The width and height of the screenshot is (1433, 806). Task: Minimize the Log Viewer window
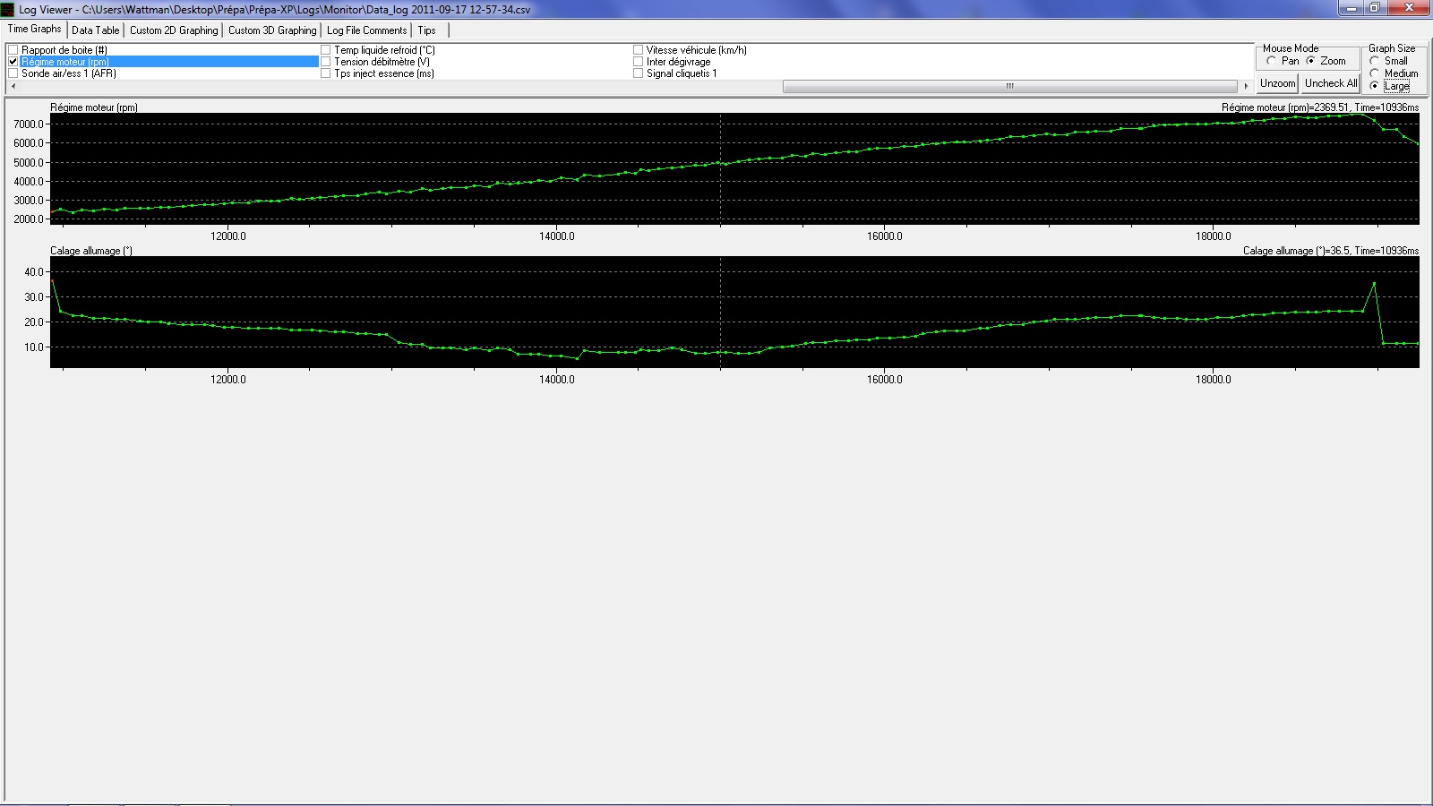tap(1351, 7)
